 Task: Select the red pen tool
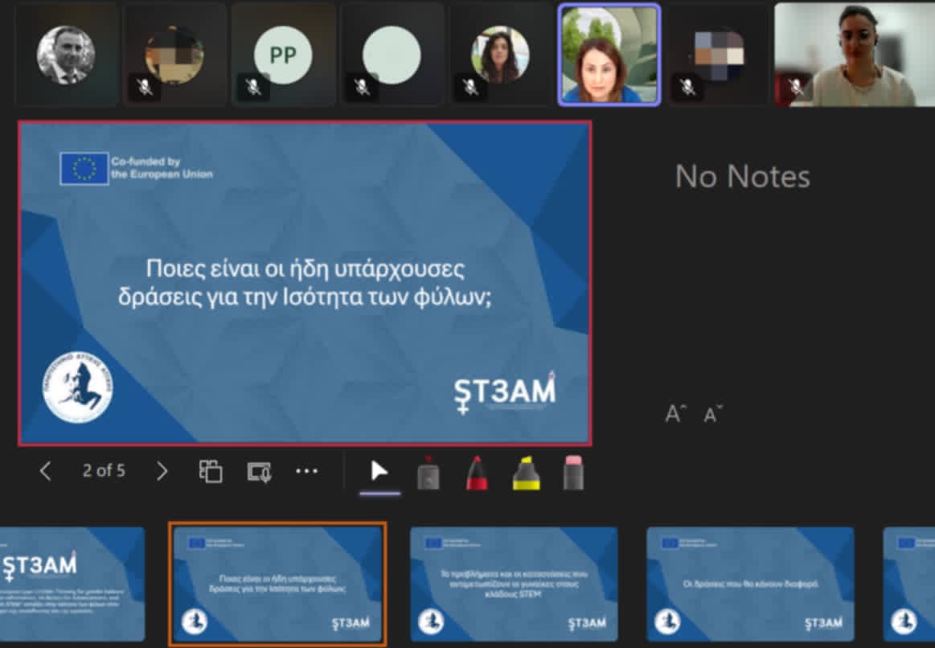[x=477, y=474]
